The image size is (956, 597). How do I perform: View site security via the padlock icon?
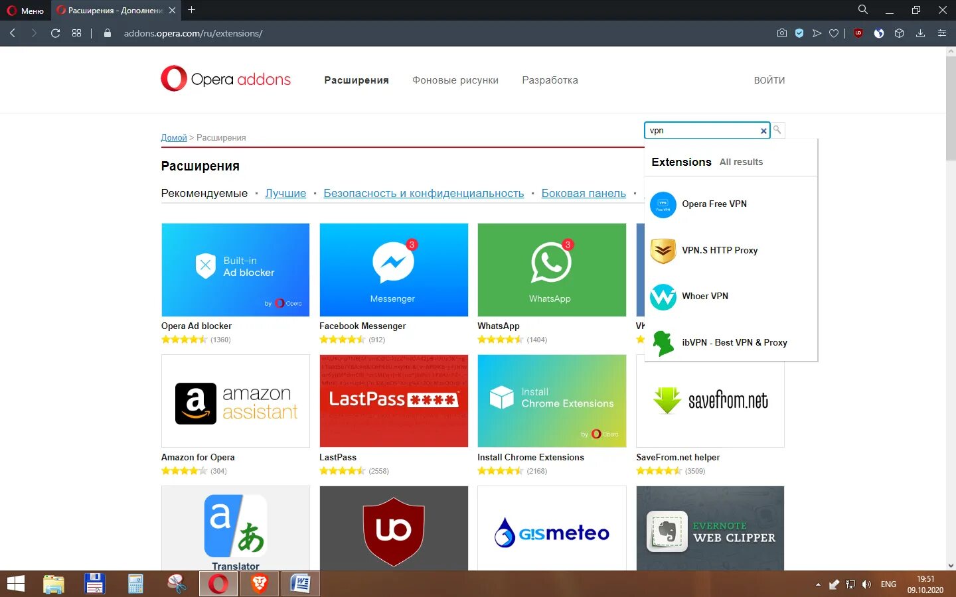click(108, 33)
